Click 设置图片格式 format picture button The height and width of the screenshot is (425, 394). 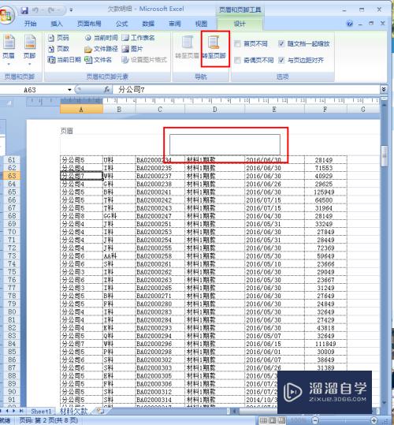(144, 60)
